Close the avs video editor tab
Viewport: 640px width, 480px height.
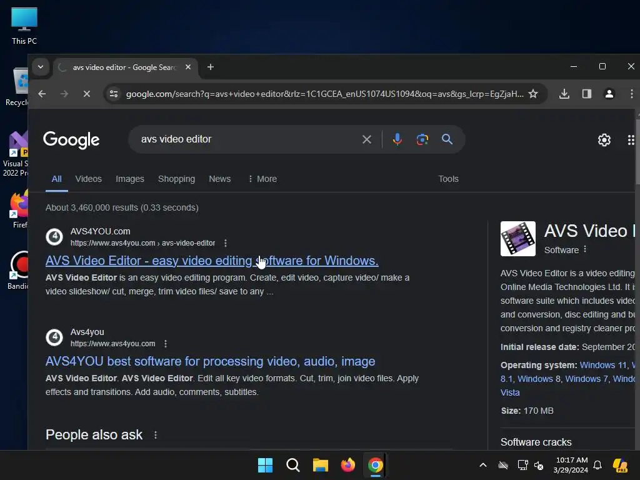[188, 67]
